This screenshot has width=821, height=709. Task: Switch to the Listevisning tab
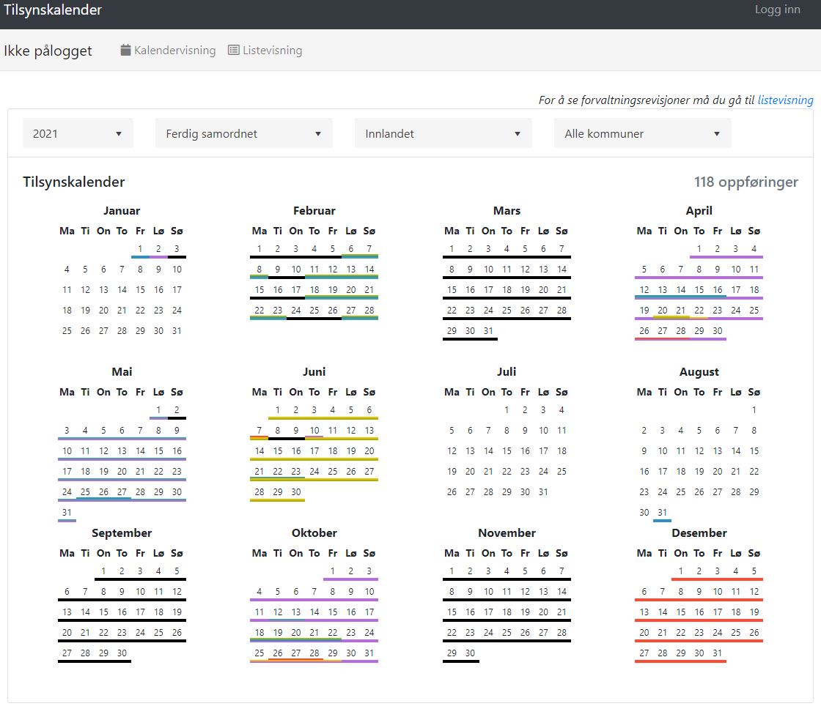point(265,51)
